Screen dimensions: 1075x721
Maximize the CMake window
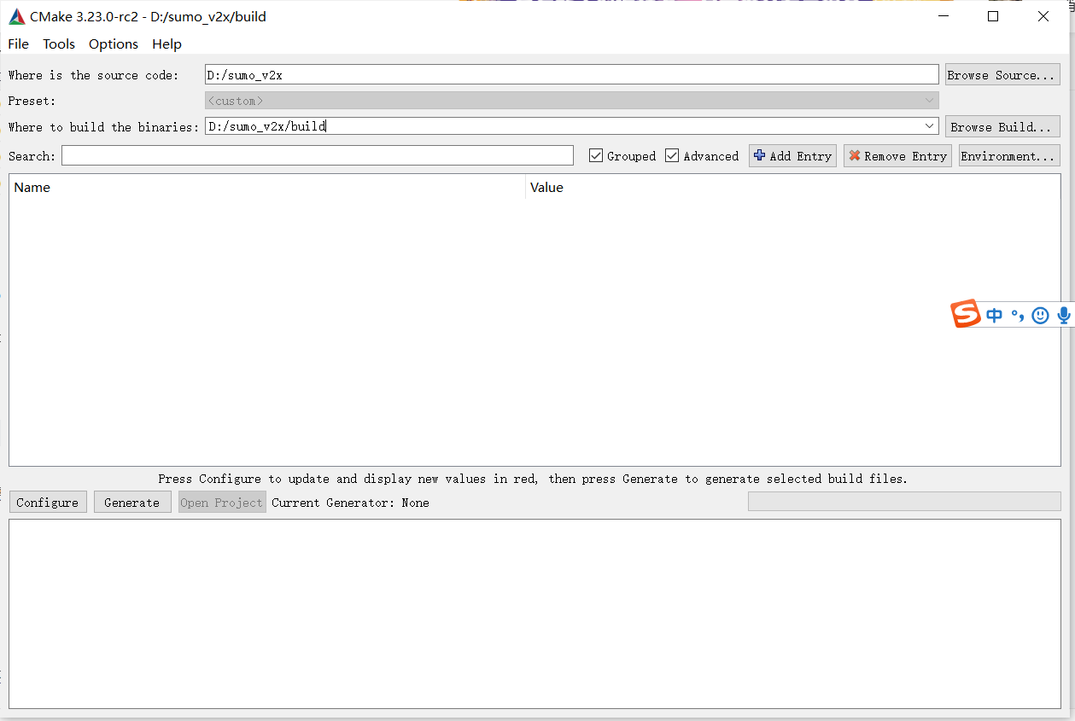click(x=993, y=16)
